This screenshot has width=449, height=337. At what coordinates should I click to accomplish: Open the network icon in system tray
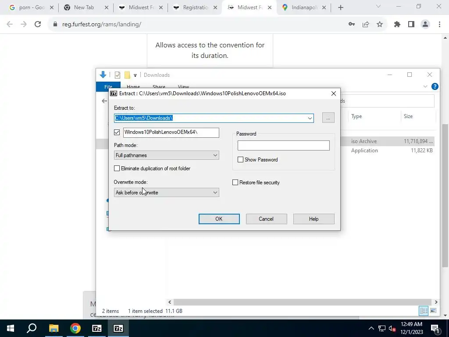point(382,328)
